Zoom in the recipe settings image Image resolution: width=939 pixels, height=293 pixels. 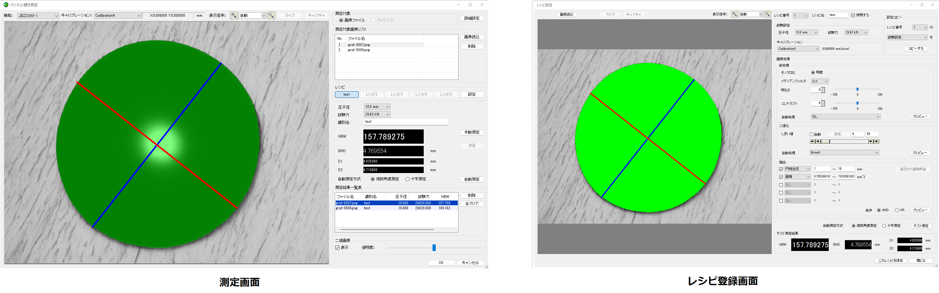coord(734,15)
